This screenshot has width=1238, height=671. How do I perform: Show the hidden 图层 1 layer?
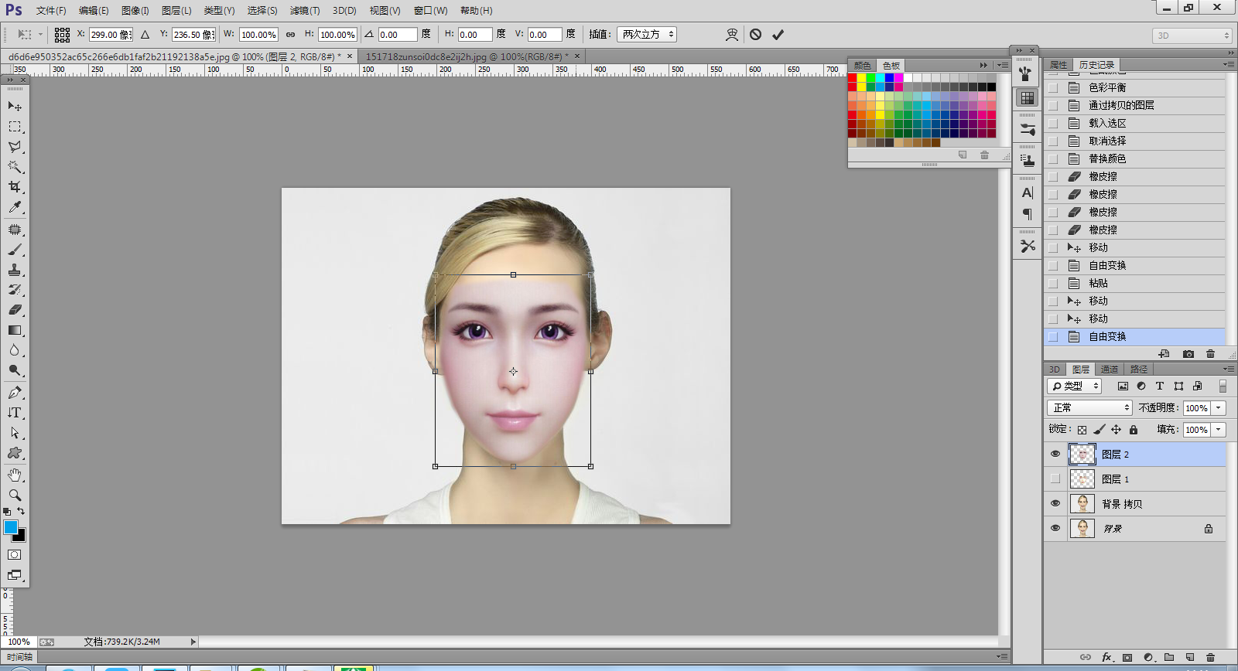click(1055, 479)
